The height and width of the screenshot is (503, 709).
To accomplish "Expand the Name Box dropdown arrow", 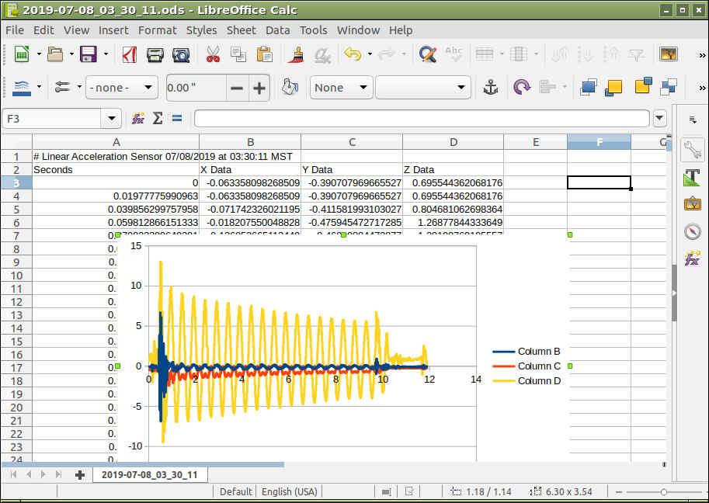I will pyautogui.click(x=113, y=119).
